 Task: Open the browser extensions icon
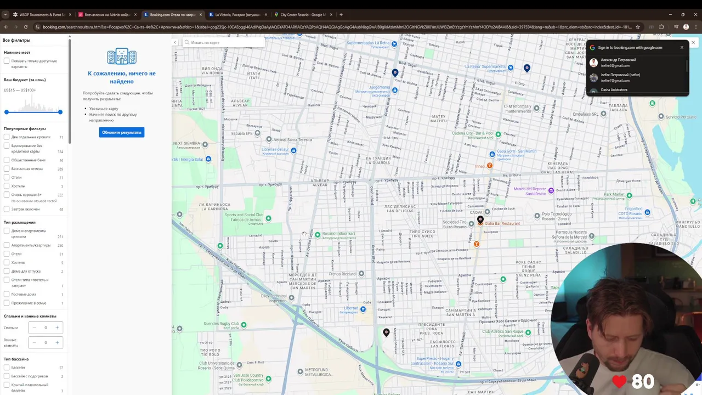point(661,27)
